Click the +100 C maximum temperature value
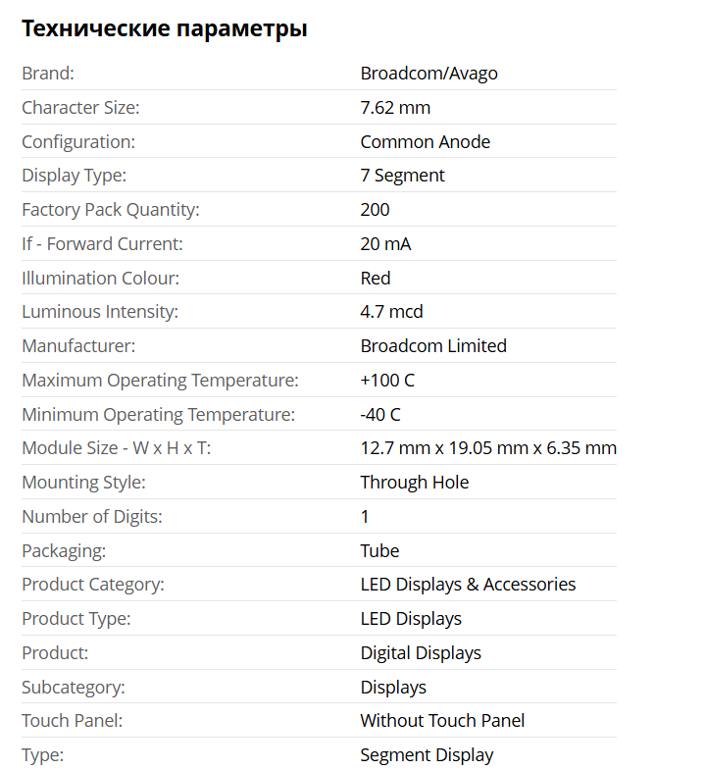The image size is (705, 770). point(387,381)
